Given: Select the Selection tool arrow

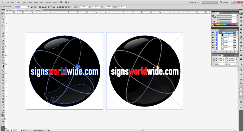Looking at the screenshot, I should [3, 14].
